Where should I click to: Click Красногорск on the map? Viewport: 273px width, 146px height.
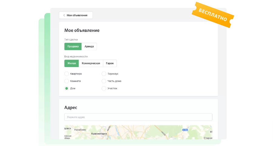point(99,133)
